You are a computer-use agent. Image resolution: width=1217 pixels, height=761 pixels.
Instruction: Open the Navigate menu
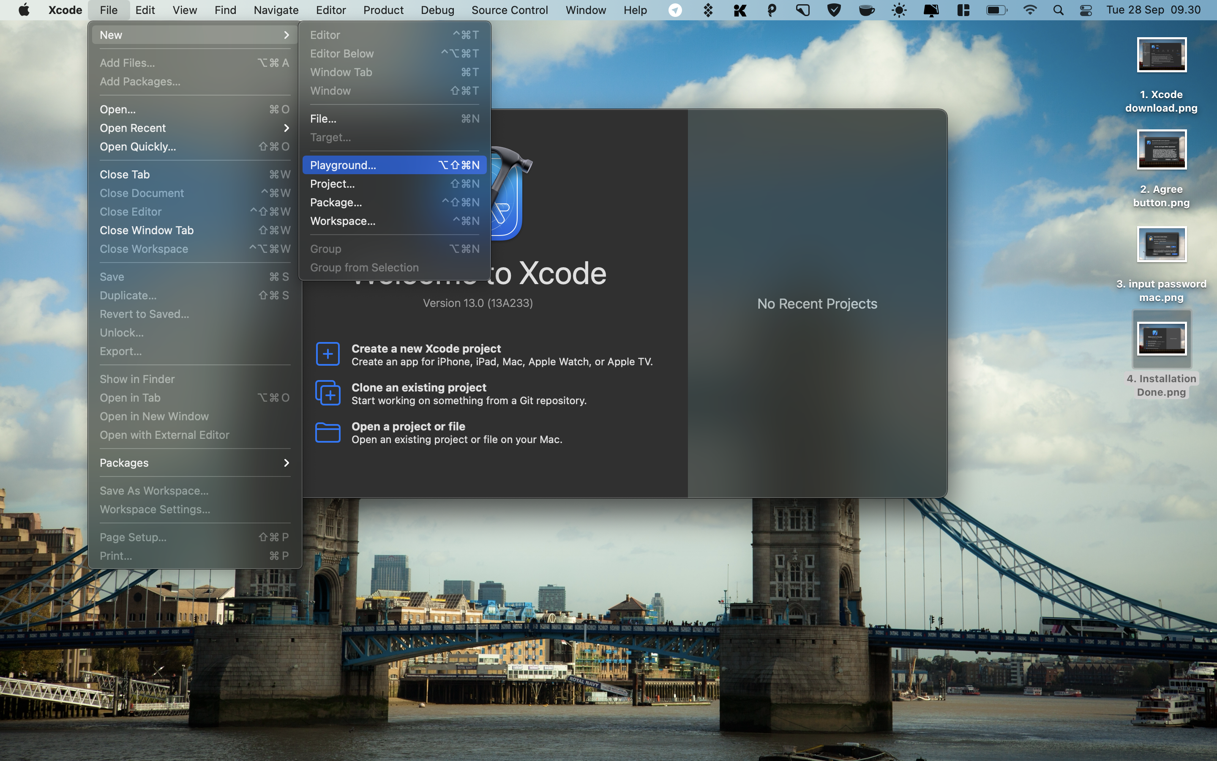point(276,10)
